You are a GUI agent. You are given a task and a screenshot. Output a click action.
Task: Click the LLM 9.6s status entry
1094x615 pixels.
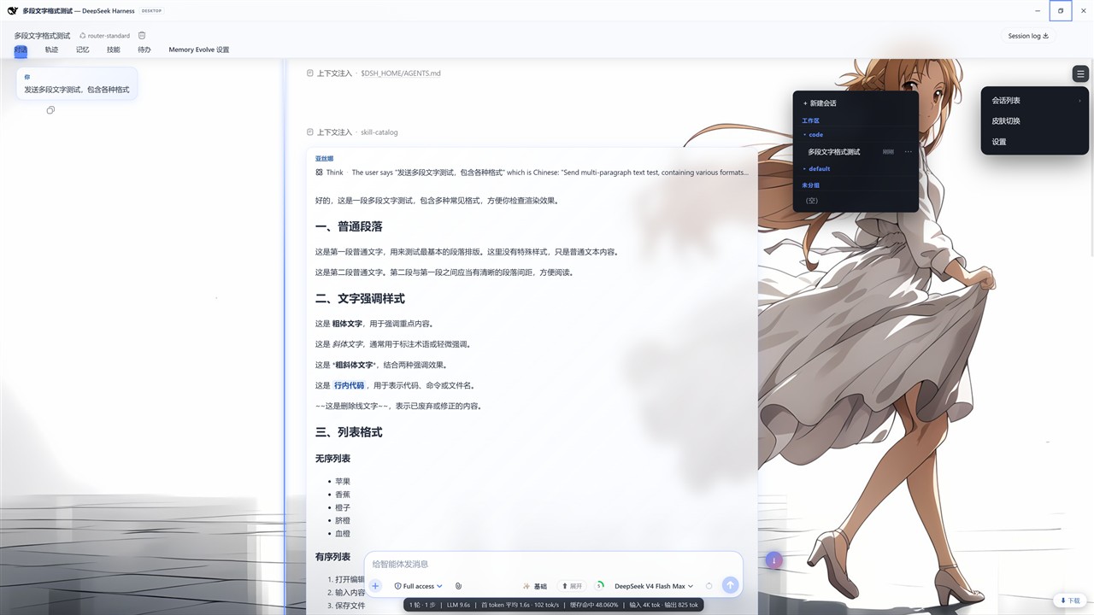tap(459, 605)
